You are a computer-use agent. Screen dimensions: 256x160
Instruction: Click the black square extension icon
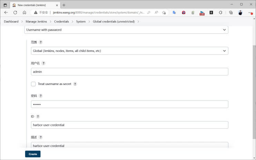click(211, 12)
